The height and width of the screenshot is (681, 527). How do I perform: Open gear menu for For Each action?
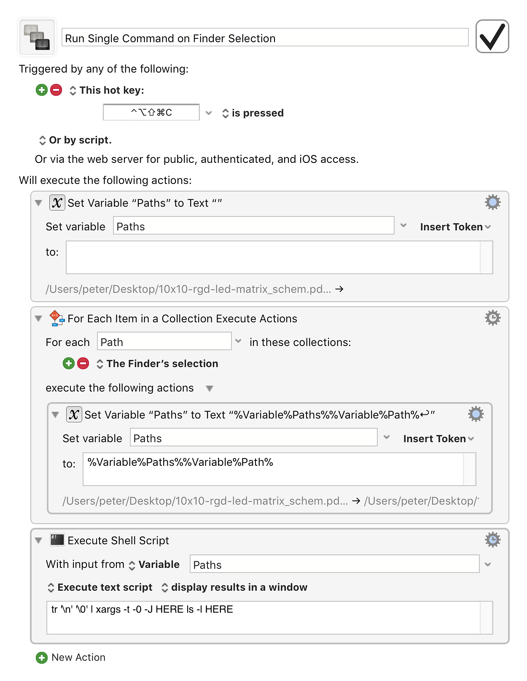click(x=492, y=318)
